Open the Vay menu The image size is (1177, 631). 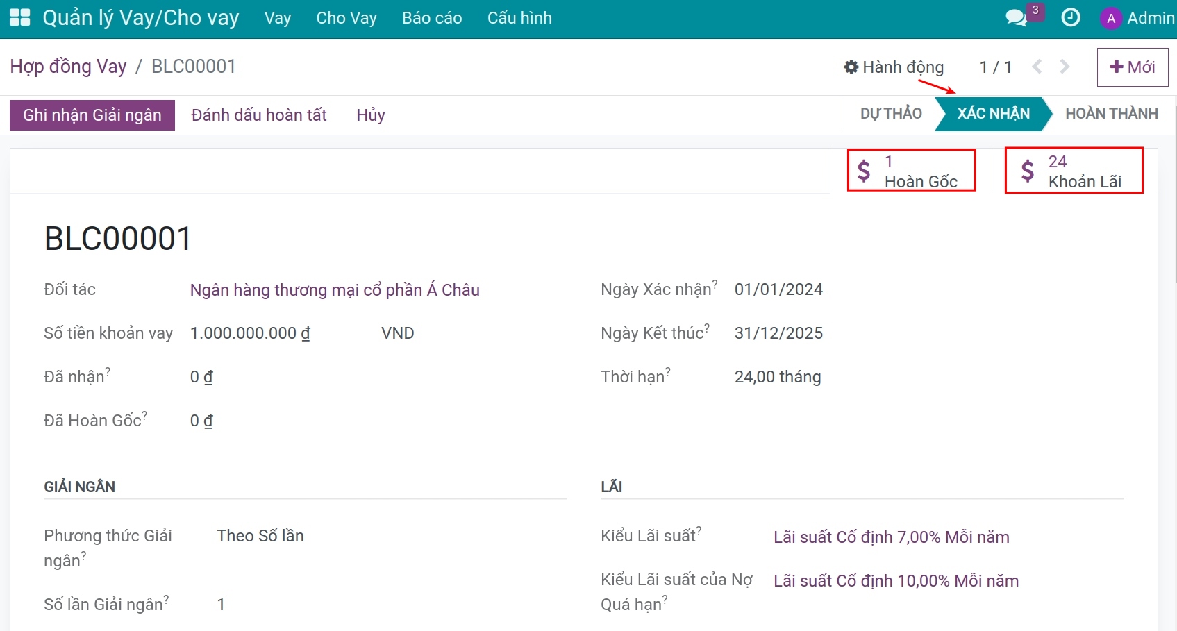278,18
